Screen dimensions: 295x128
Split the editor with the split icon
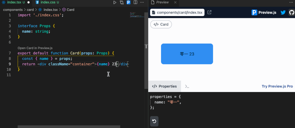coord(135,2)
